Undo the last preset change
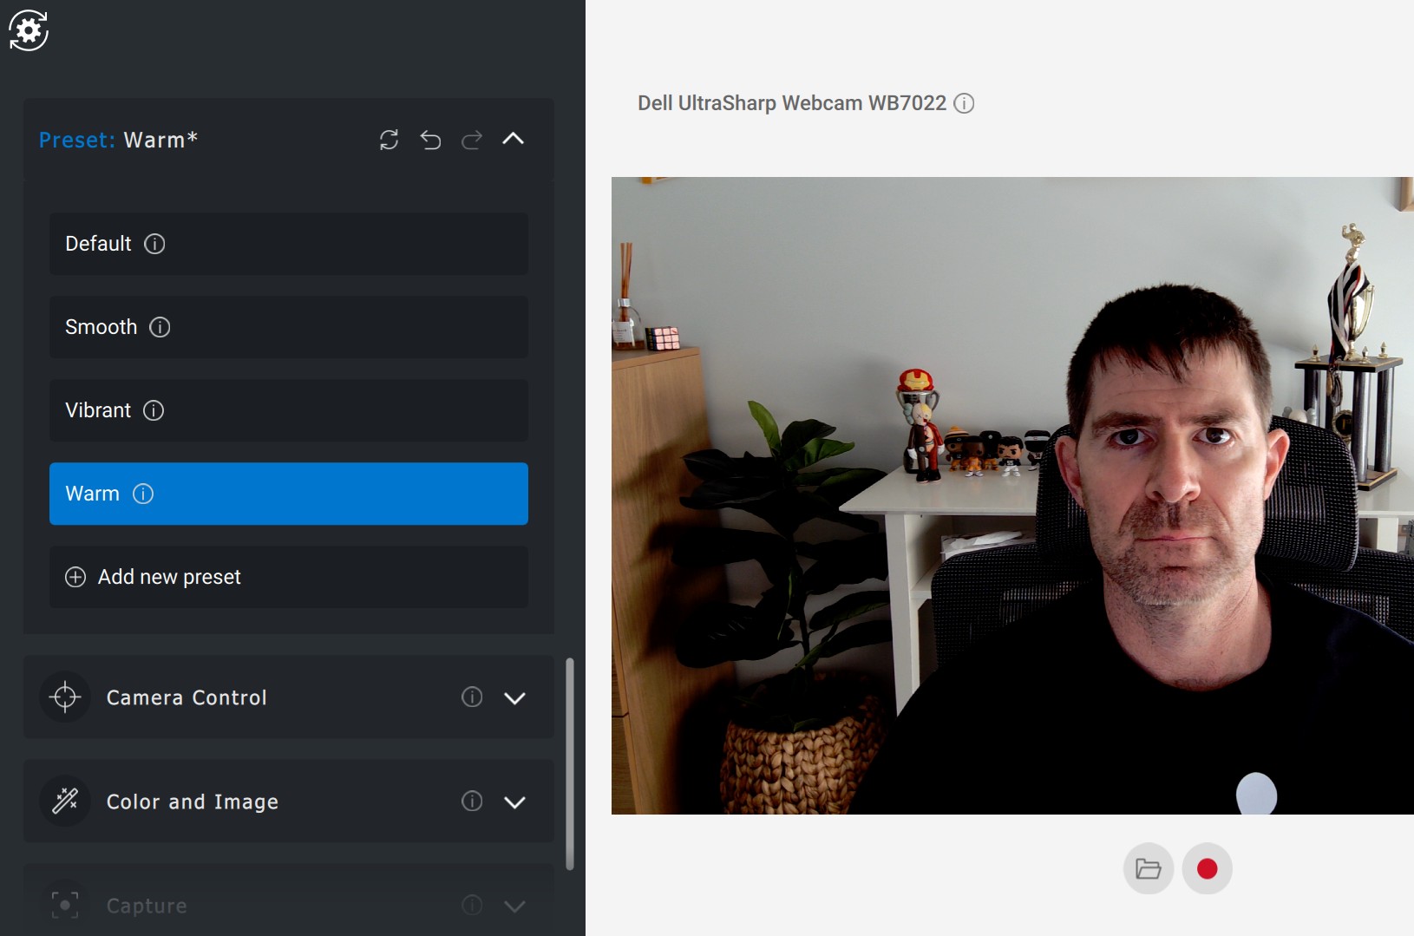The height and width of the screenshot is (936, 1414). pyautogui.click(x=431, y=140)
